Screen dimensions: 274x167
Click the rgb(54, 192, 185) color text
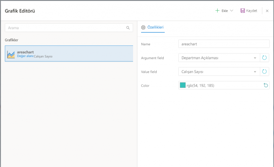click(200, 86)
